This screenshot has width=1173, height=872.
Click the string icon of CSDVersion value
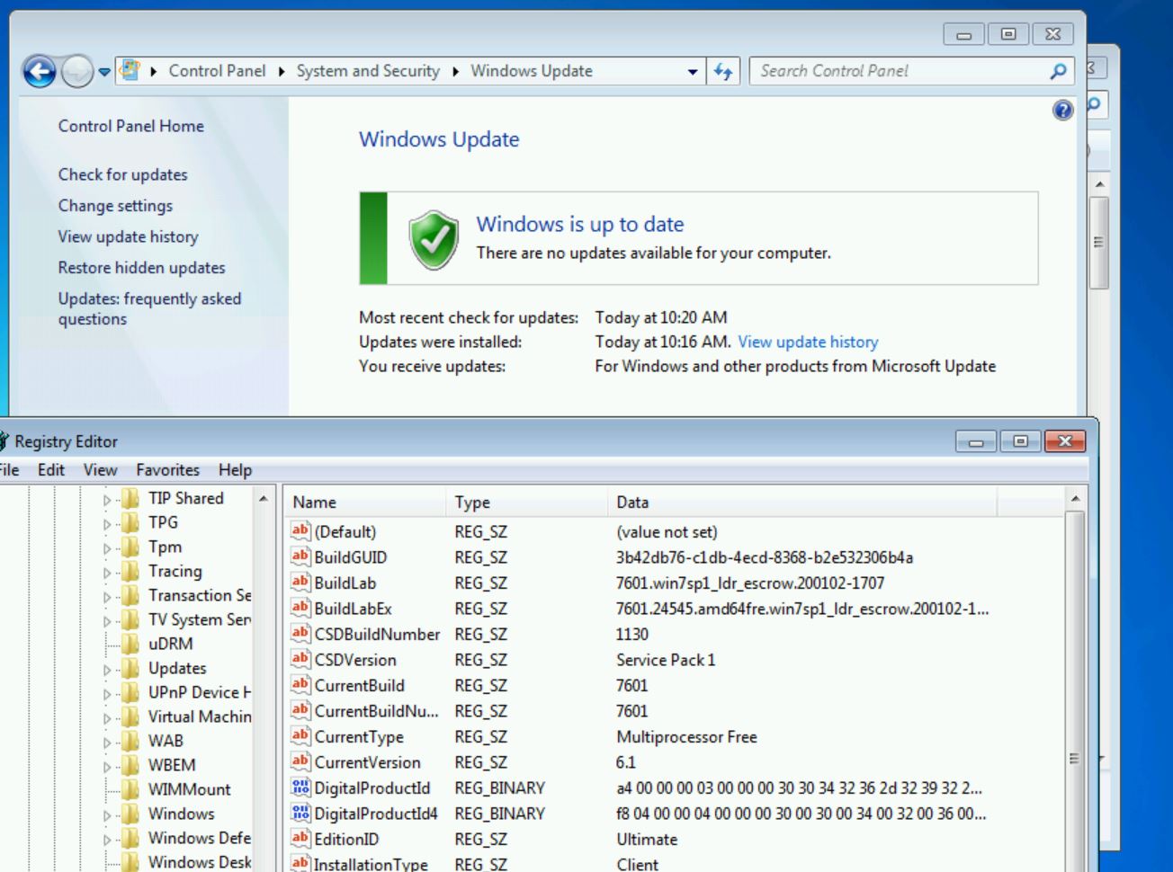300,659
